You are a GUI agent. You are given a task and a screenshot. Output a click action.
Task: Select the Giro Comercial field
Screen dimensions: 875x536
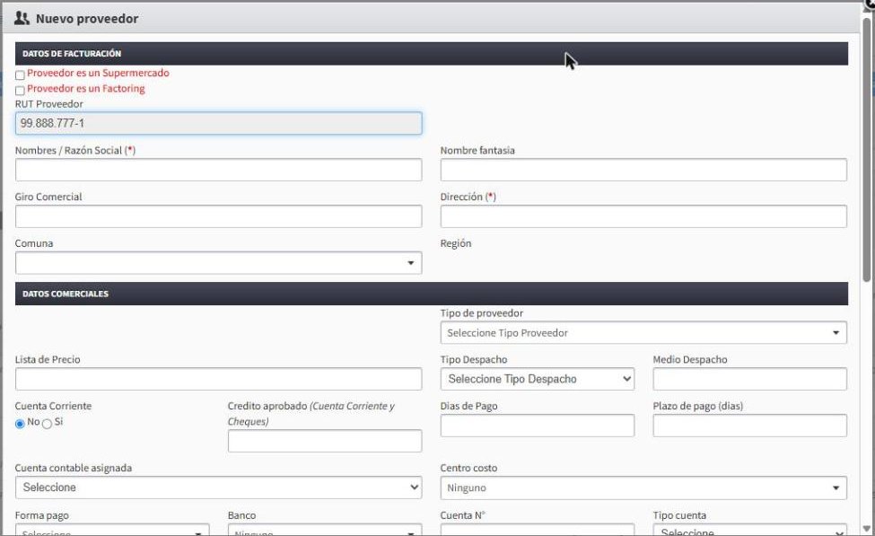218,216
